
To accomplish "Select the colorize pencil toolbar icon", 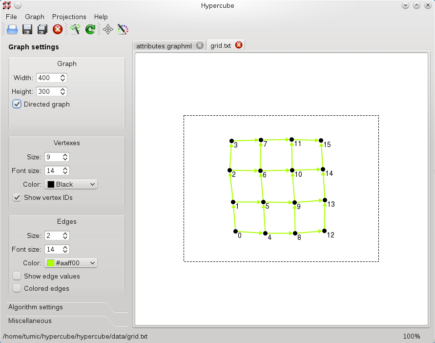I will coord(123,29).
